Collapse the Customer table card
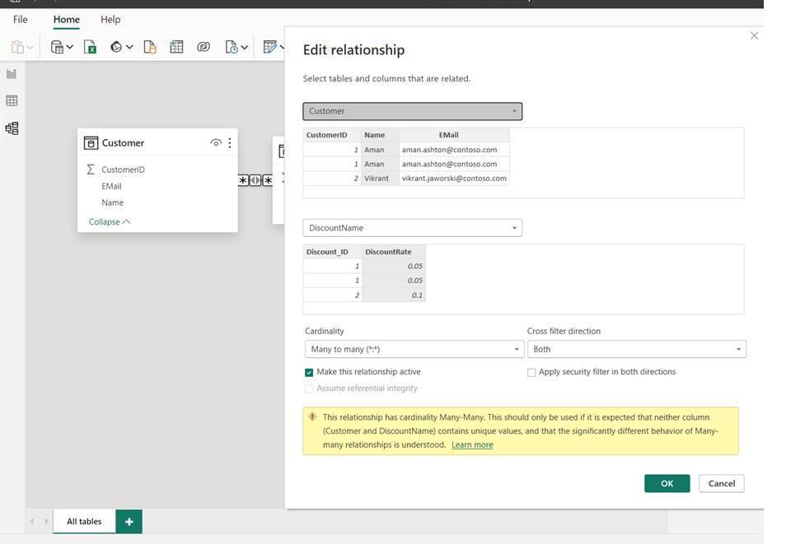The height and width of the screenshot is (544, 791). (x=109, y=221)
